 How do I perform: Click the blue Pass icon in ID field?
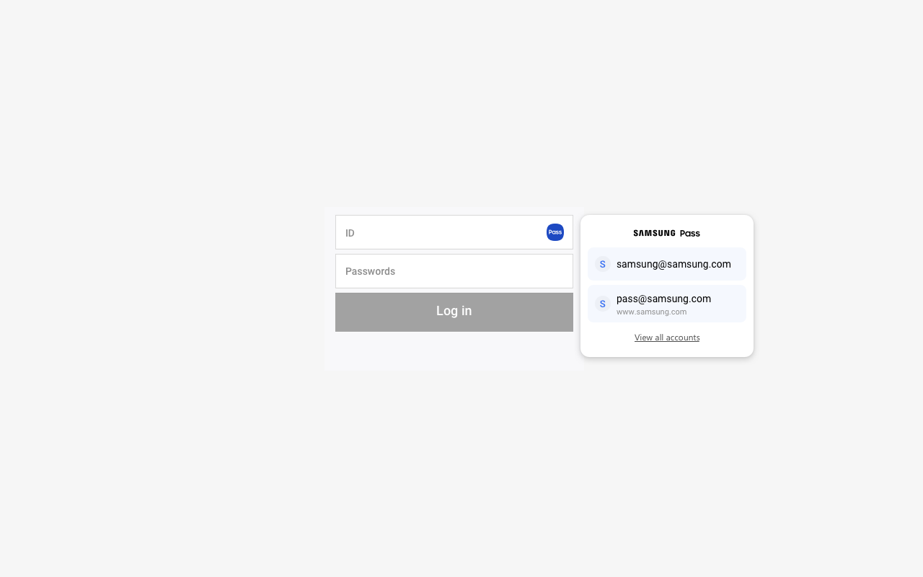[555, 232]
